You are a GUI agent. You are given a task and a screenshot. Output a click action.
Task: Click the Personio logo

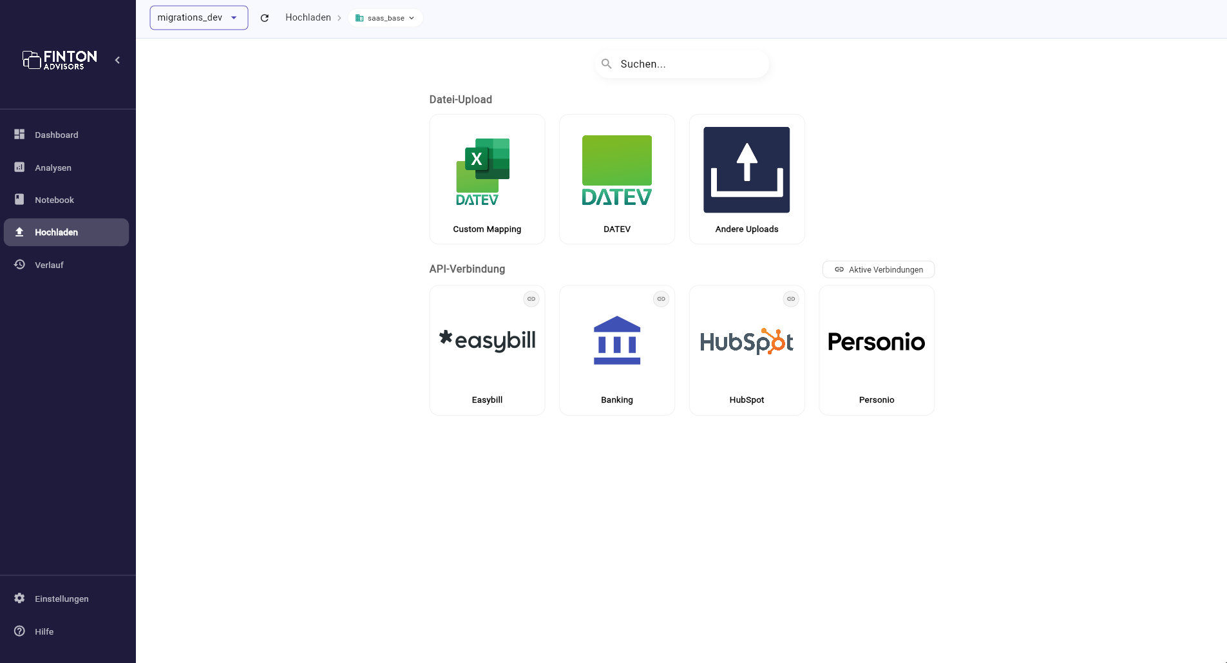coord(877,341)
